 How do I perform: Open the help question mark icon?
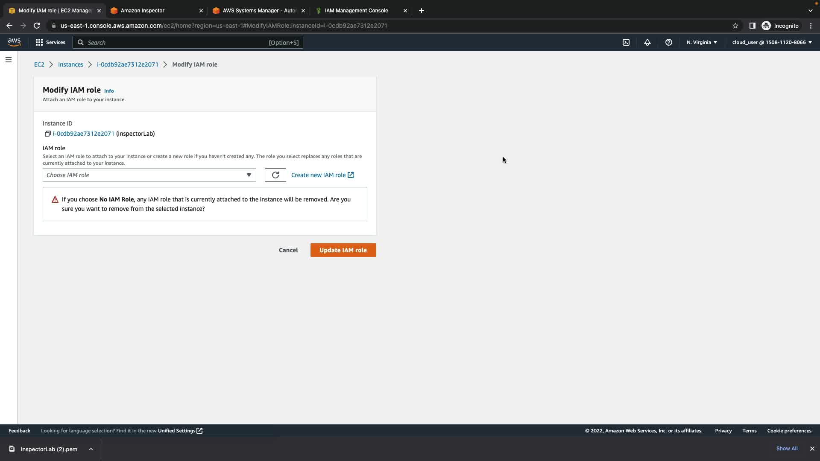tap(668, 42)
